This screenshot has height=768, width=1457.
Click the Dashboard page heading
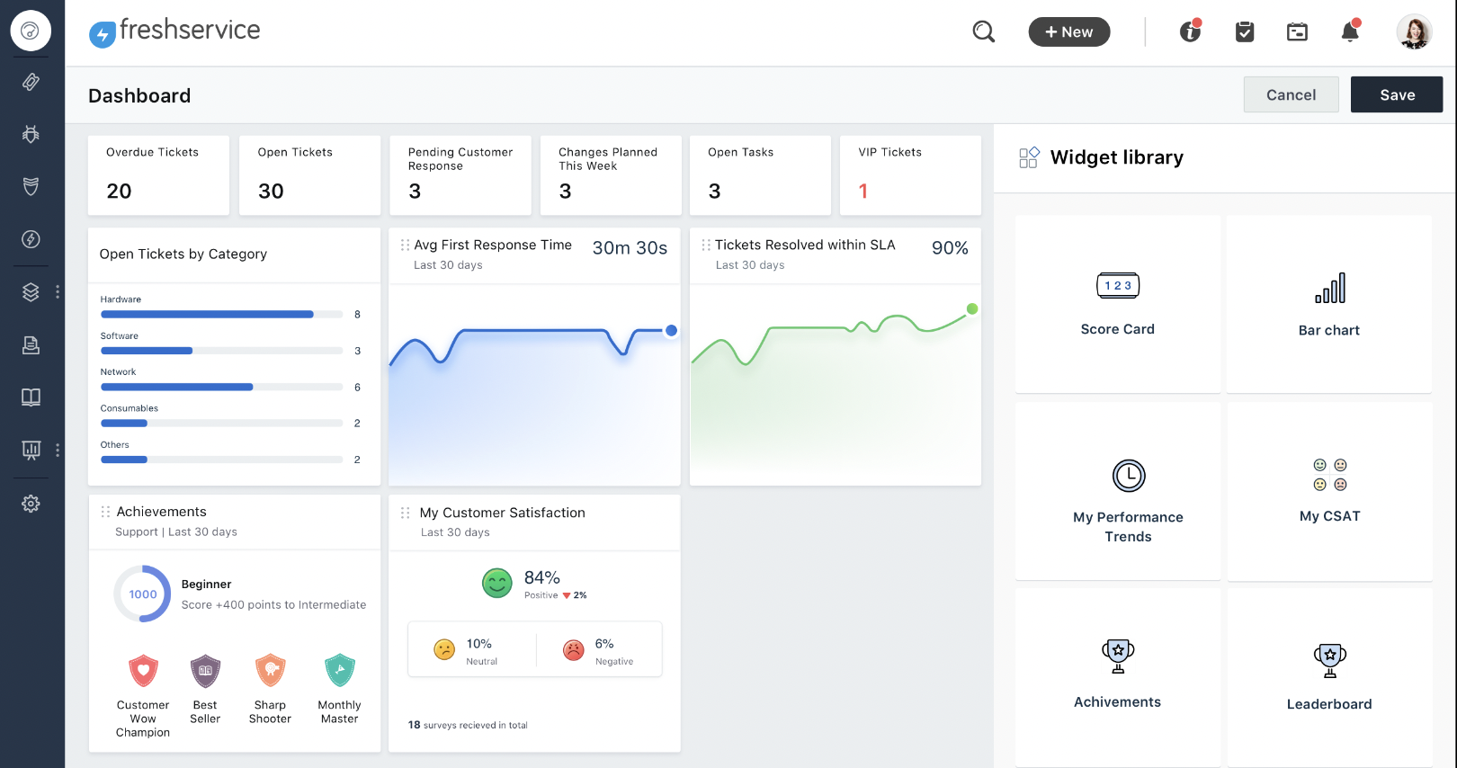pos(139,95)
